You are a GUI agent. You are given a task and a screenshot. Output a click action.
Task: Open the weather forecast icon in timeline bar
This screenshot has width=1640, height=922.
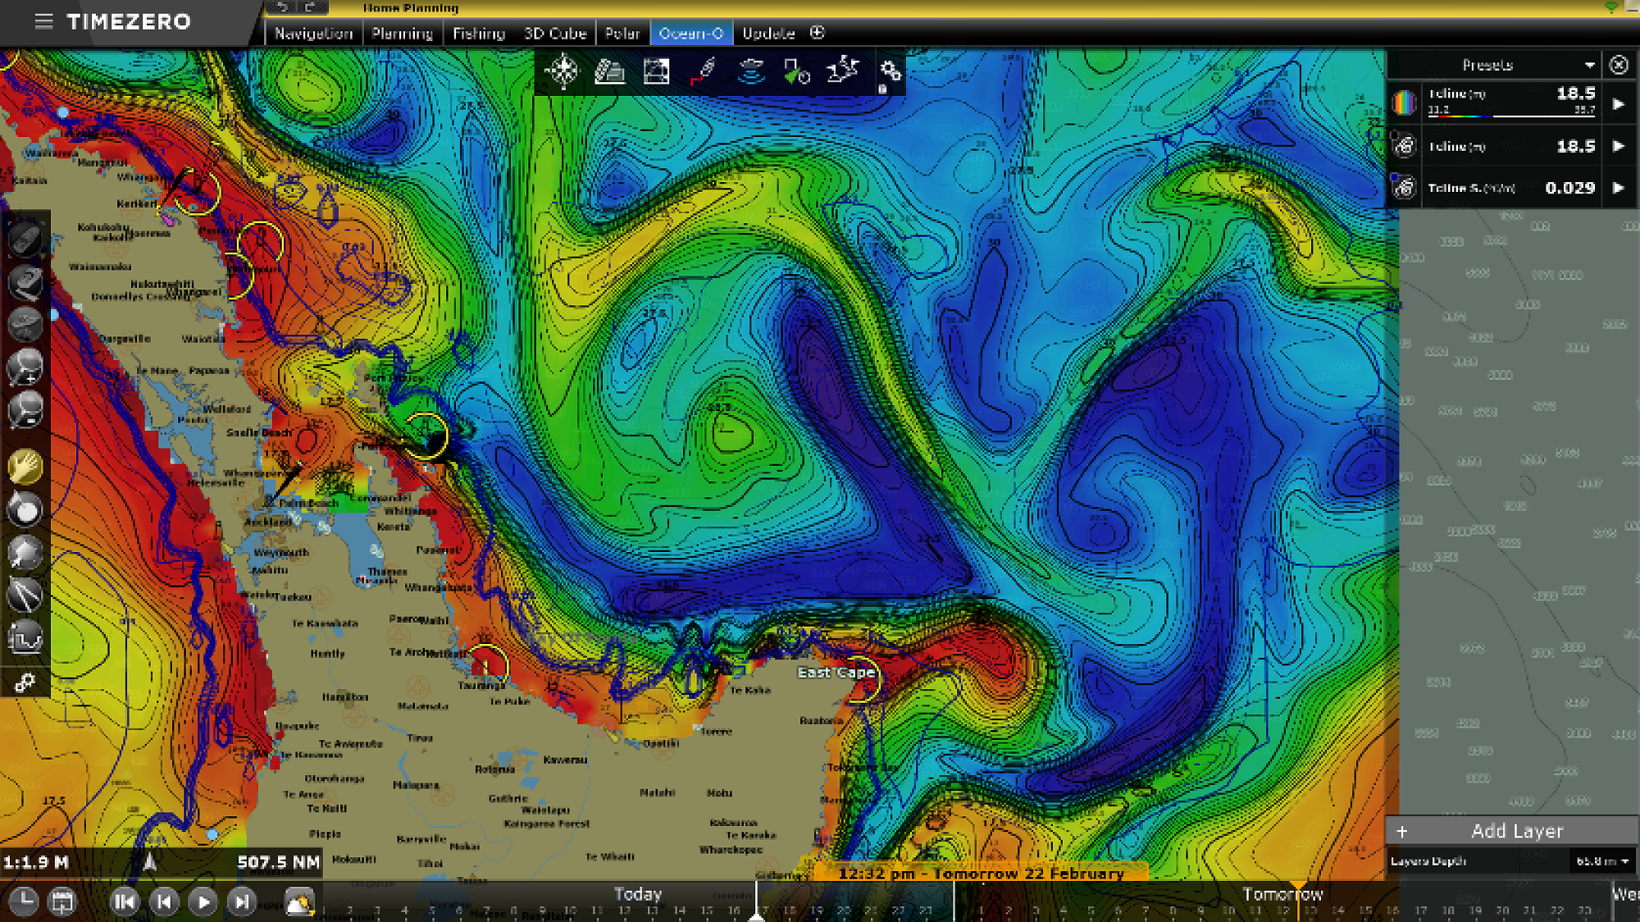click(299, 902)
